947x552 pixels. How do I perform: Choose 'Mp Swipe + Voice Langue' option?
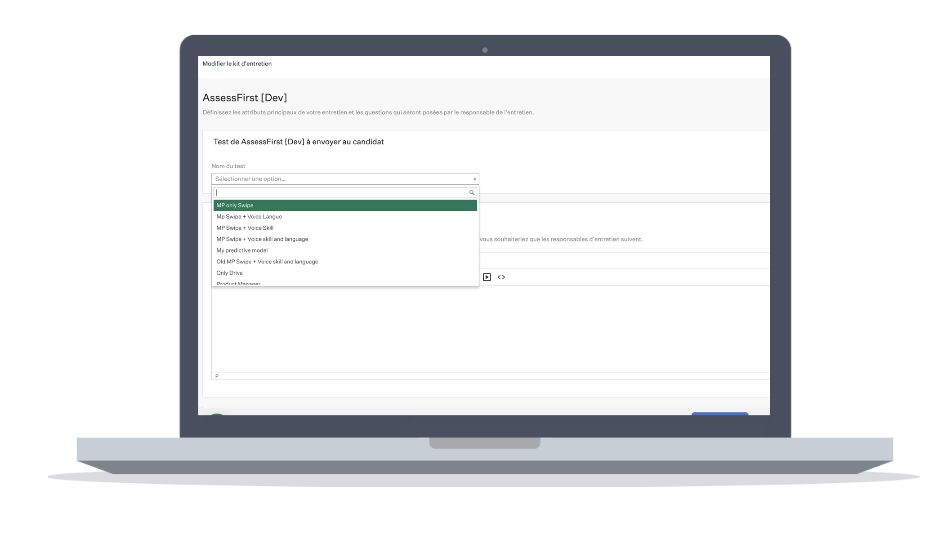[249, 217]
